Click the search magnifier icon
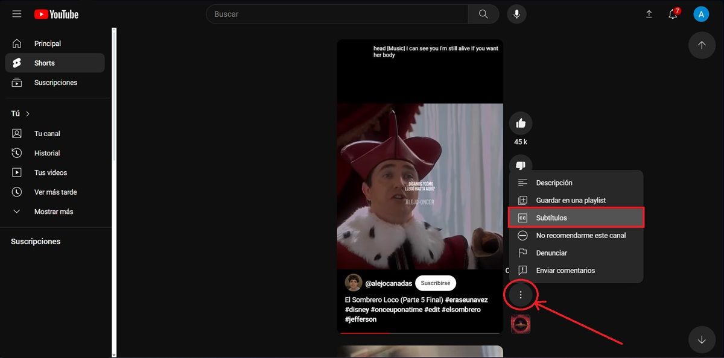Viewport: 724px width, 358px height. (x=483, y=13)
